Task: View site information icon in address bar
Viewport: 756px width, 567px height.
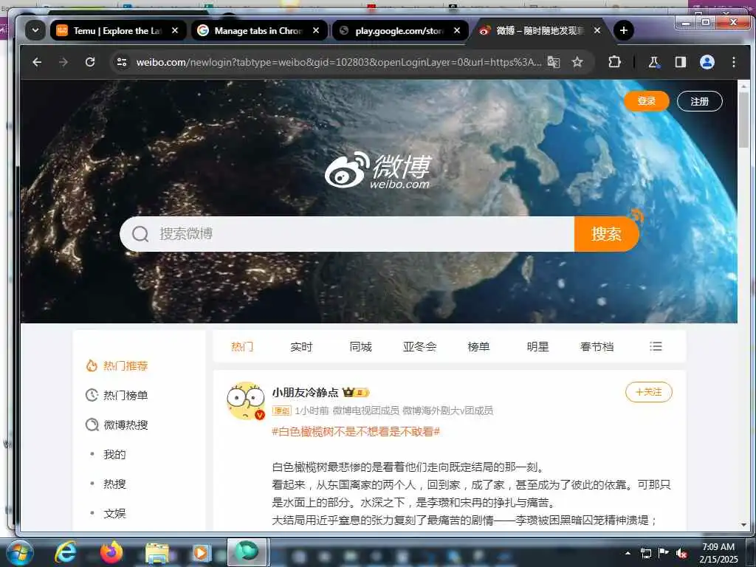Action: [122, 62]
